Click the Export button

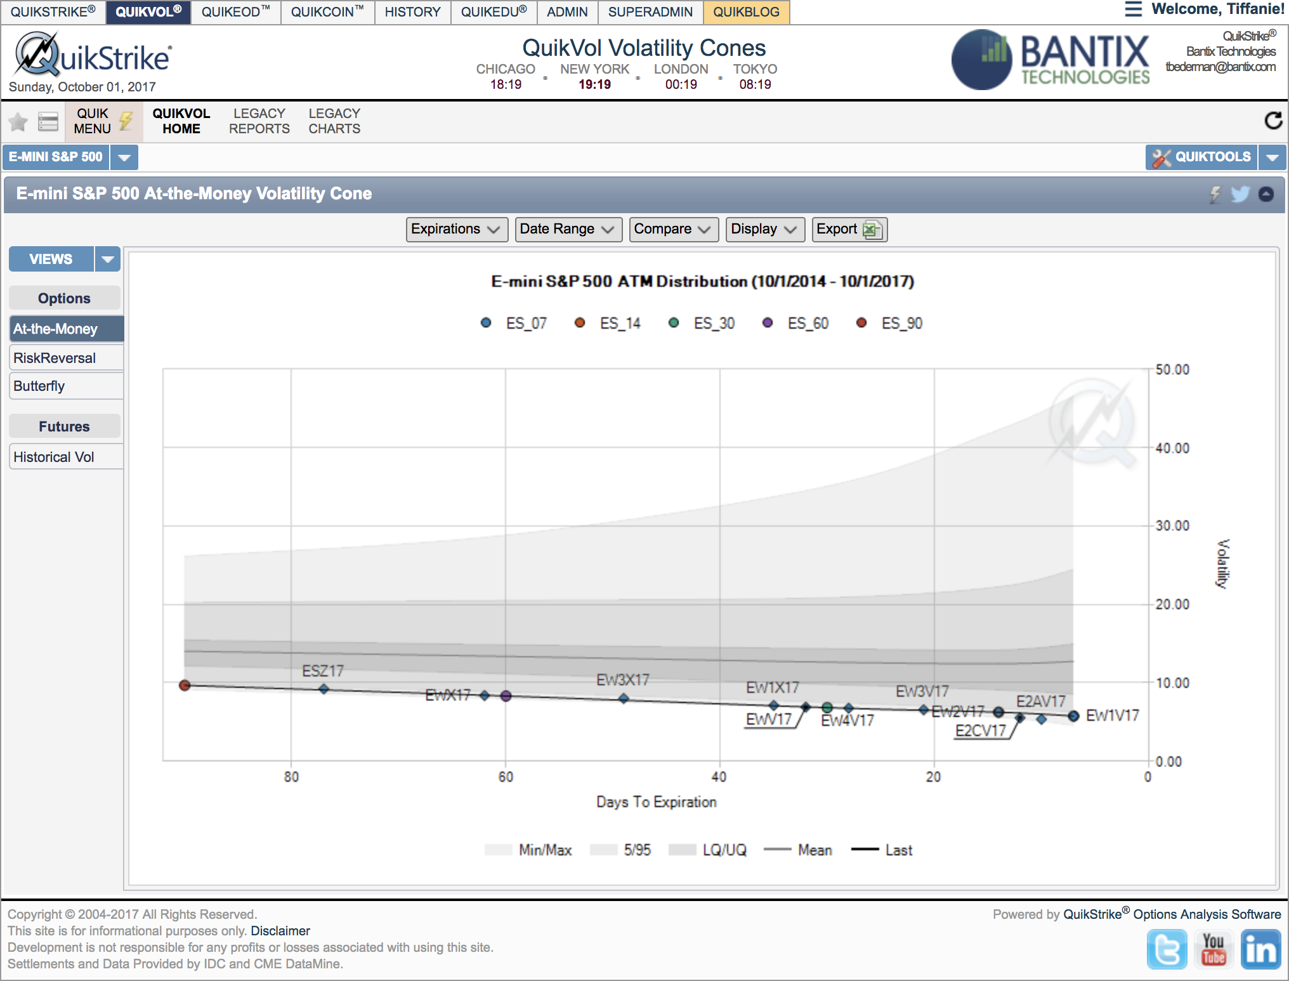point(849,229)
